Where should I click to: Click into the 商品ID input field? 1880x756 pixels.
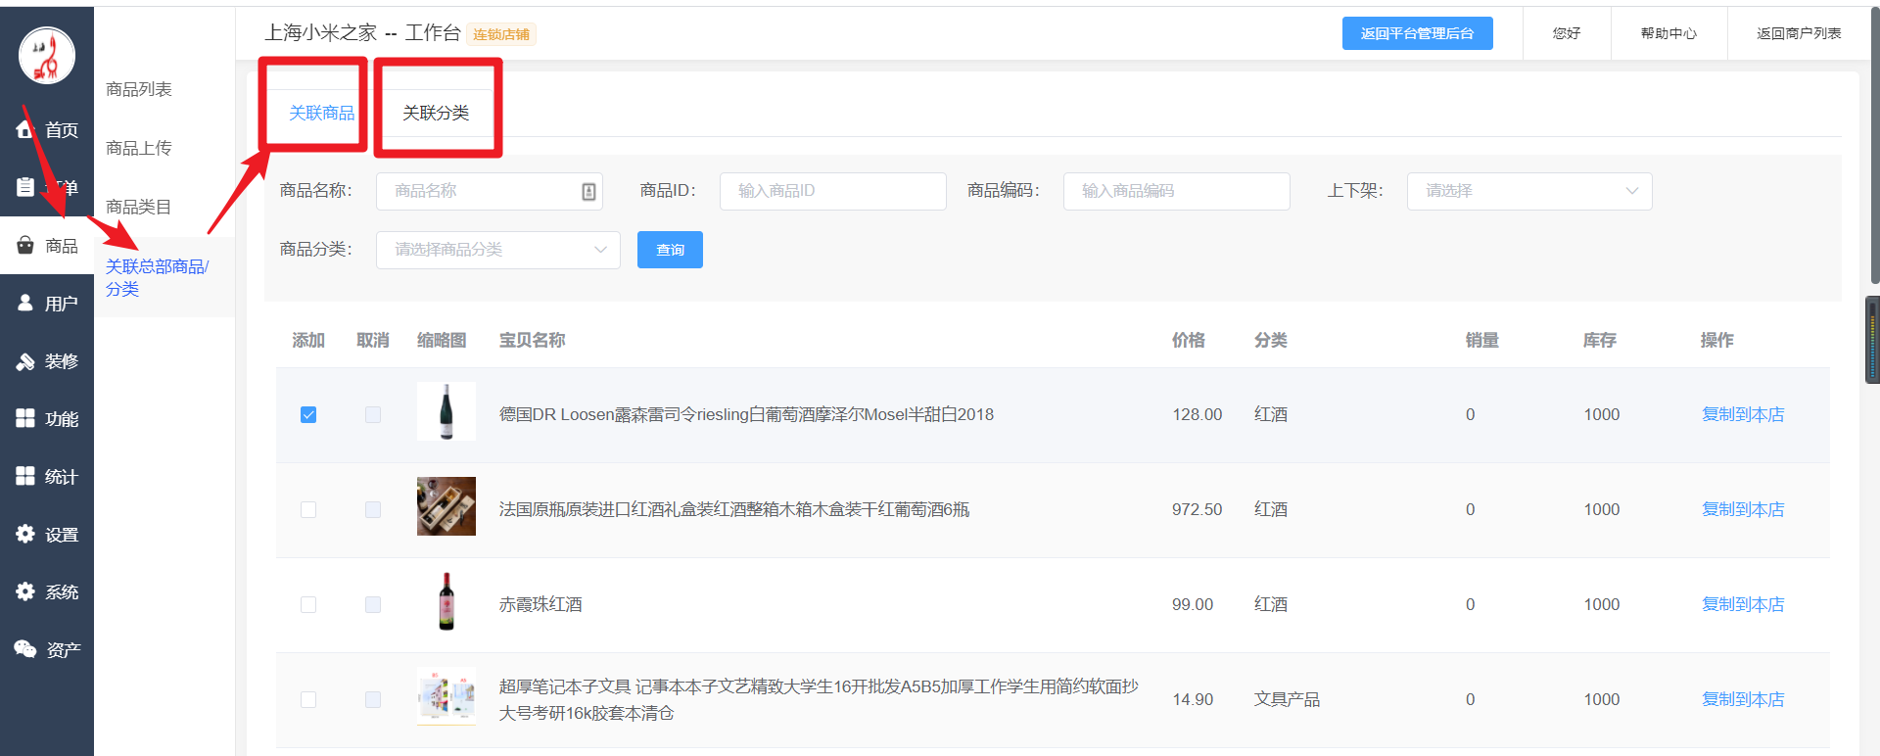(x=832, y=191)
